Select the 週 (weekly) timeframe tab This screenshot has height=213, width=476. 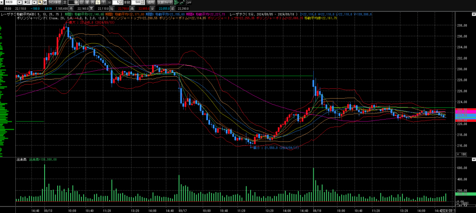pyautogui.click(x=87, y=2)
